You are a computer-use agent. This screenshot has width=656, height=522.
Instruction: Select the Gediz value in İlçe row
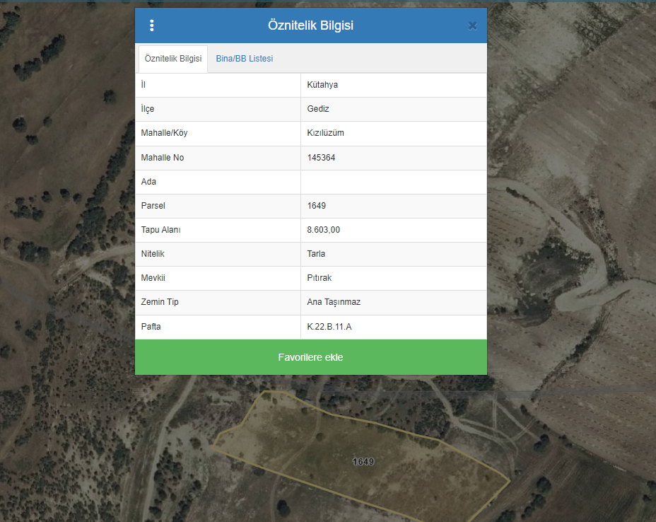(x=318, y=109)
